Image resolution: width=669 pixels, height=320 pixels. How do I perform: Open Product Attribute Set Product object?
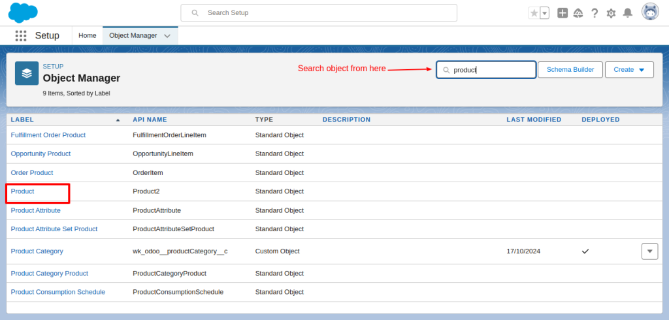[54, 229]
